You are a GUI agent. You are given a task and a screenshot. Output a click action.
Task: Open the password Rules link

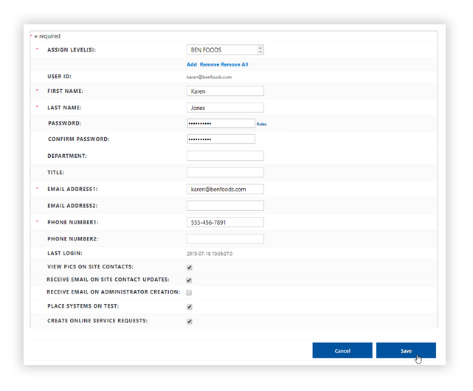pos(261,124)
